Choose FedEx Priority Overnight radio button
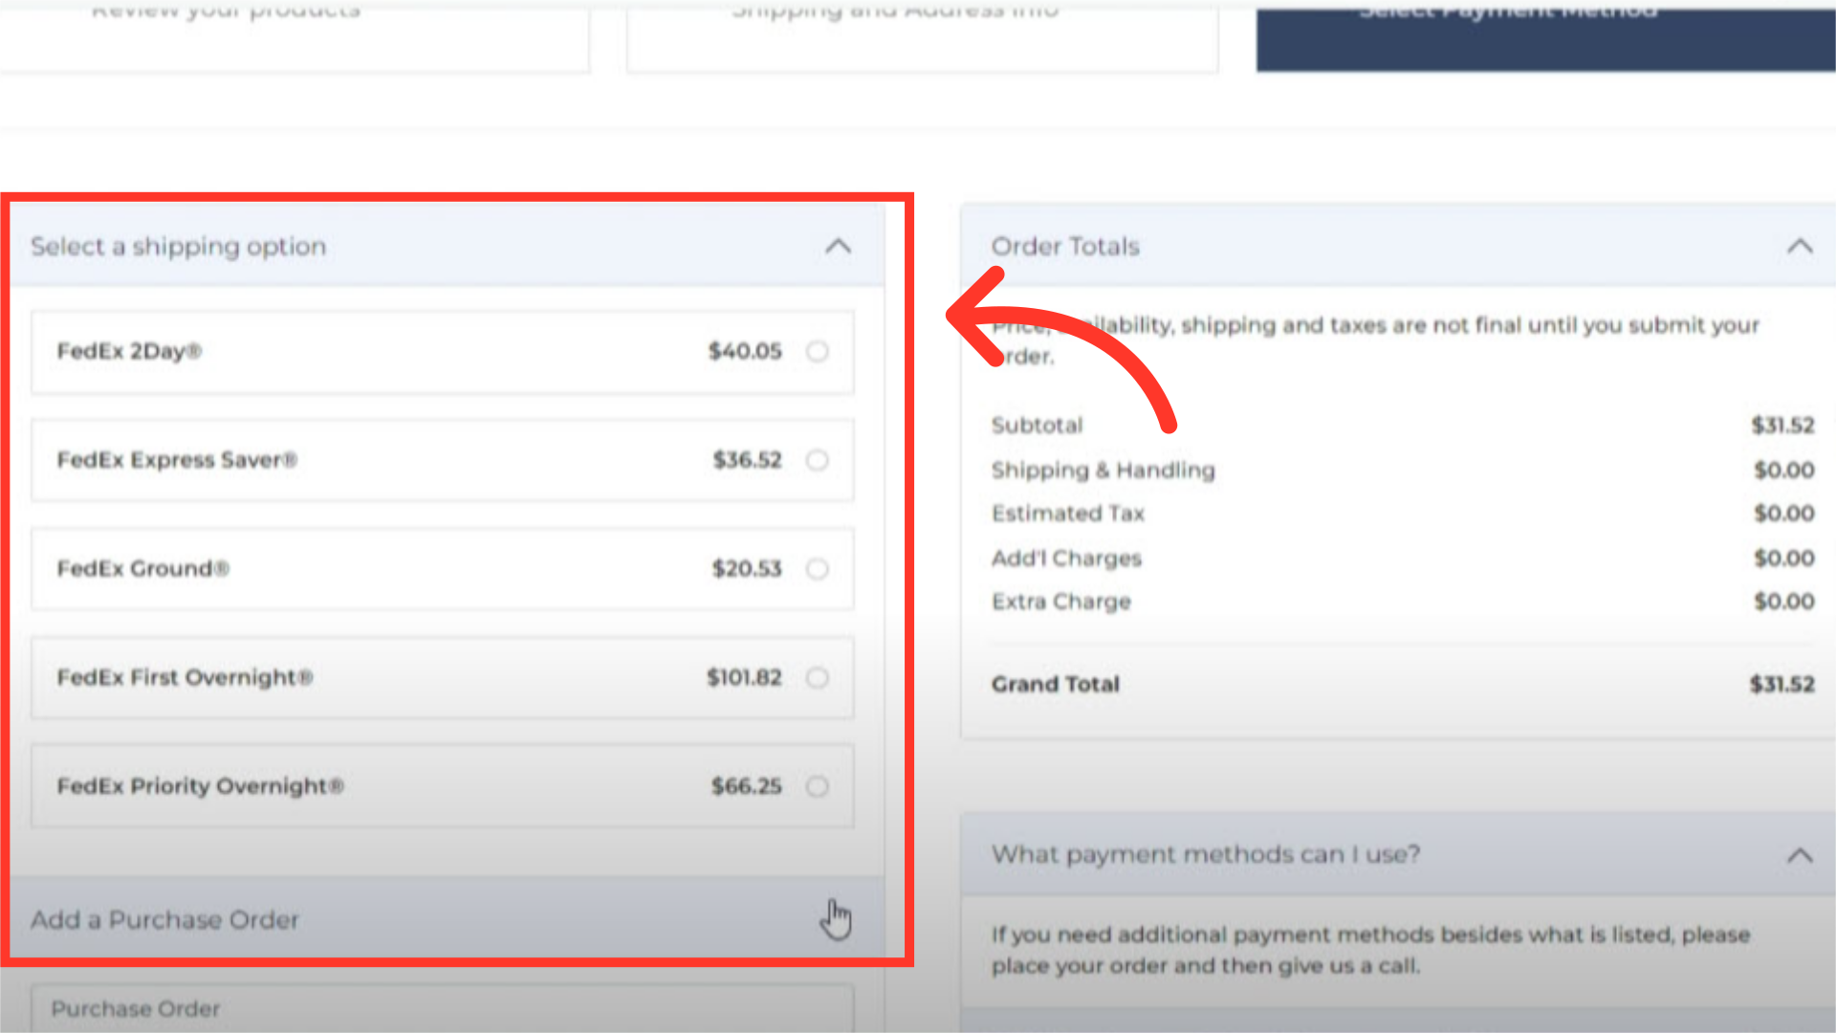This screenshot has height=1033, width=1836. click(x=817, y=786)
